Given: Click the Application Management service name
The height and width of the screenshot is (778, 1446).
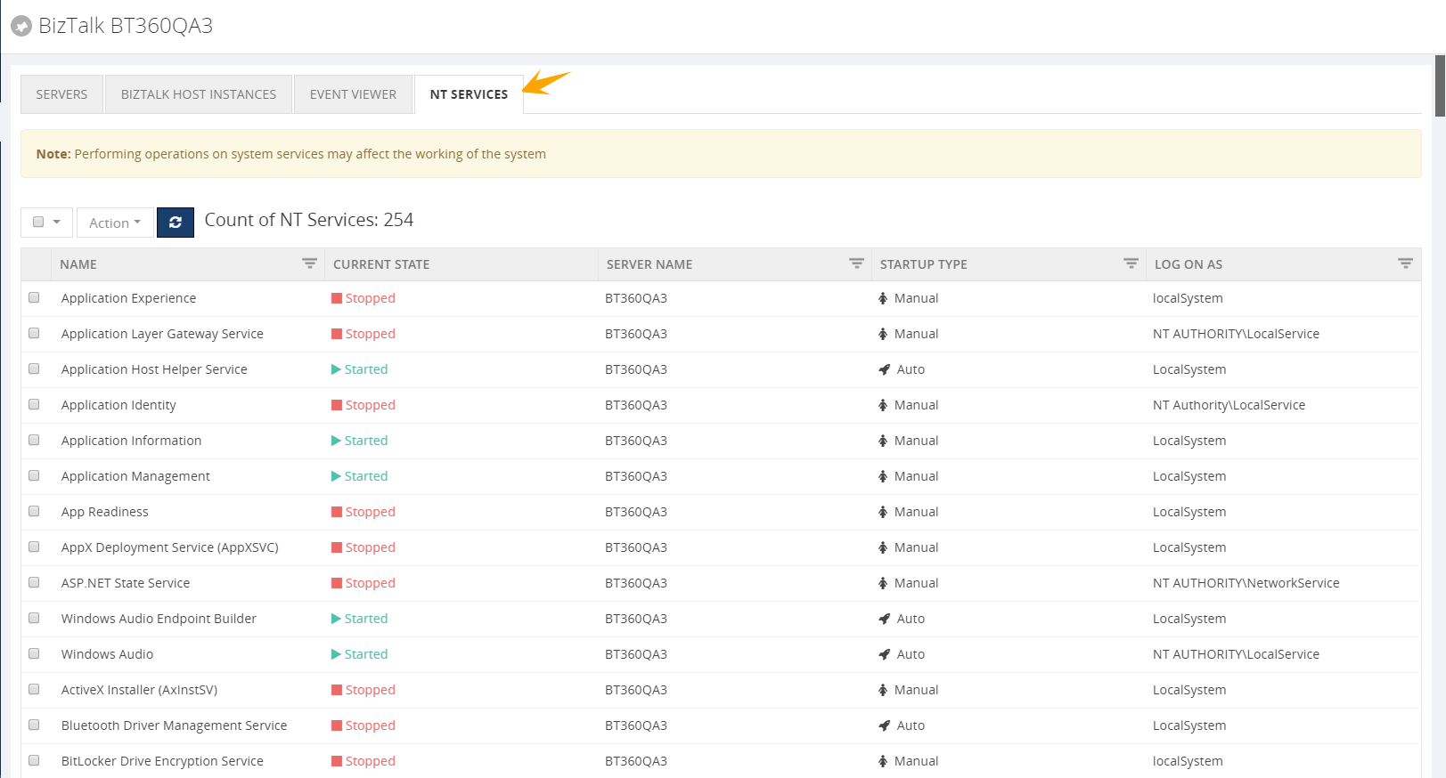Looking at the screenshot, I should point(135,476).
